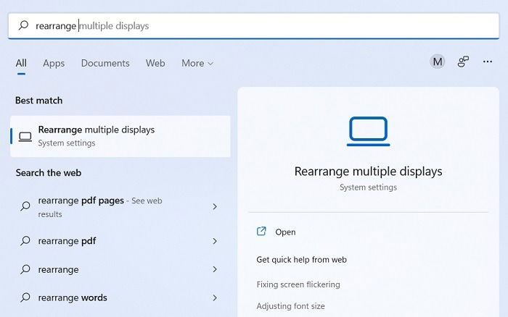This screenshot has width=508, height=317.
Task: Select the All tab
Action: (x=21, y=63)
